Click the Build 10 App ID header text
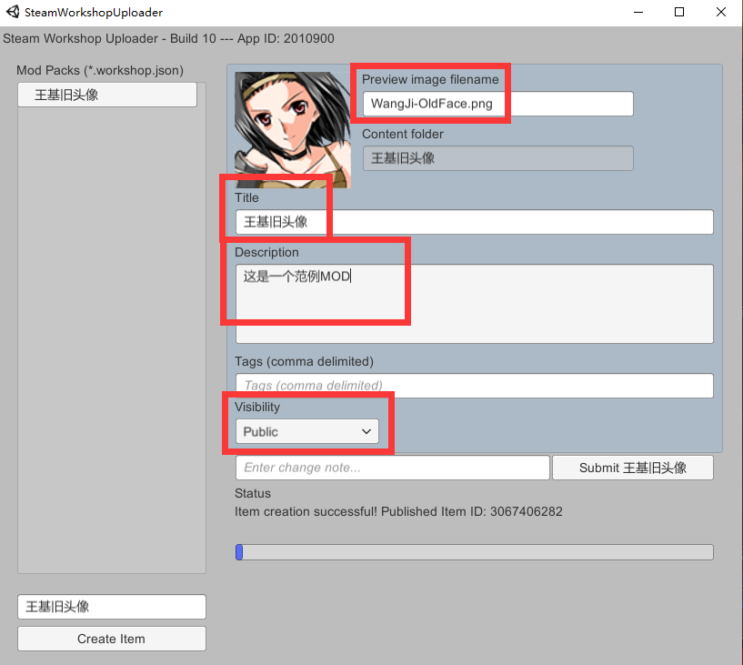Viewport: 743px width, 665px height. (x=168, y=38)
